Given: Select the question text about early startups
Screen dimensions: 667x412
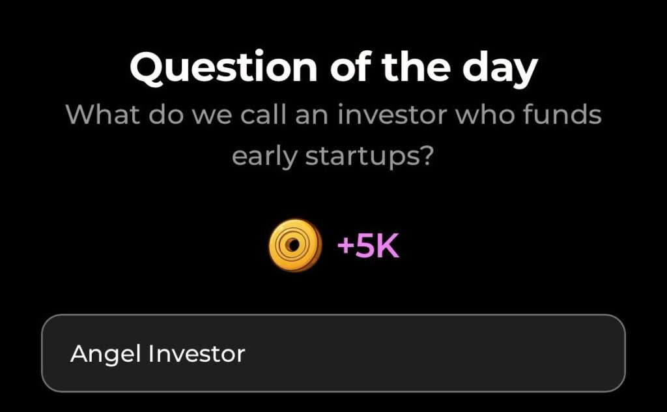Looking at the screenshot, I should click(x=333, y=134).
